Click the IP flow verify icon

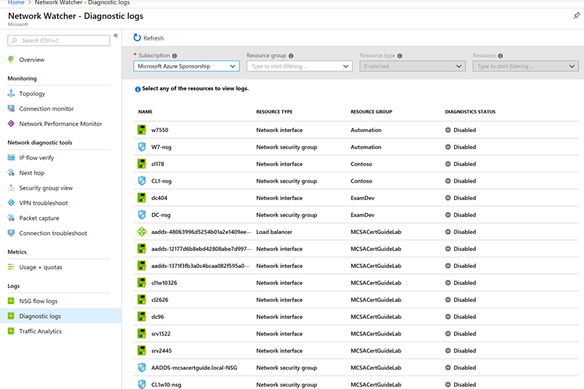click(11, 158)
